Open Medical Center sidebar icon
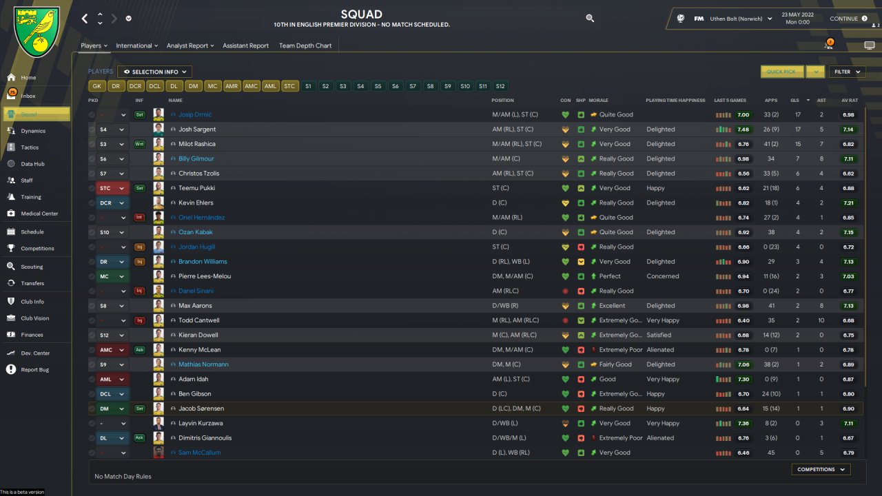 click(11, 214)
